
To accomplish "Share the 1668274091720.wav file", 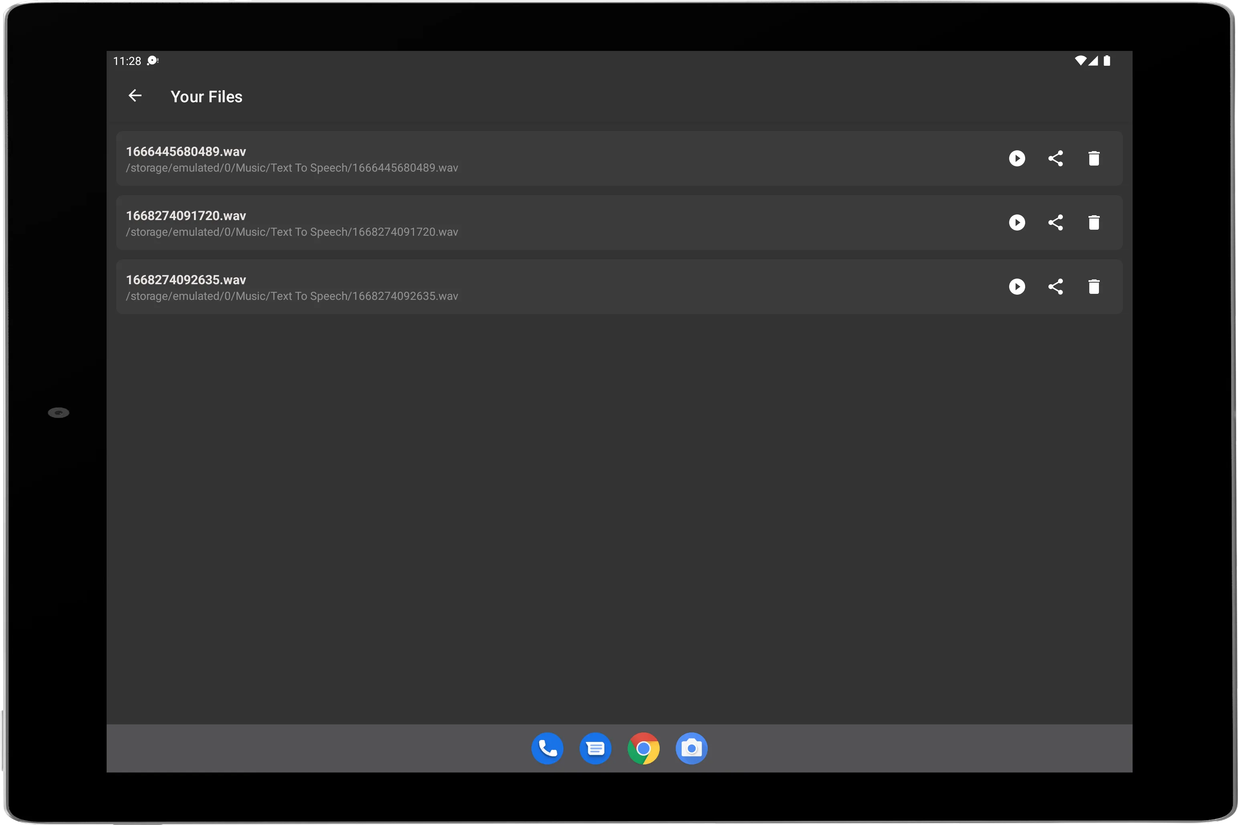I will coord(1055,222).
